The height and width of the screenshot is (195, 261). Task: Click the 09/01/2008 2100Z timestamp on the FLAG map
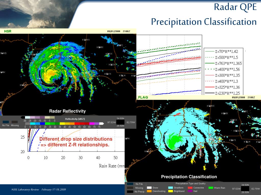tap(243, 97)
